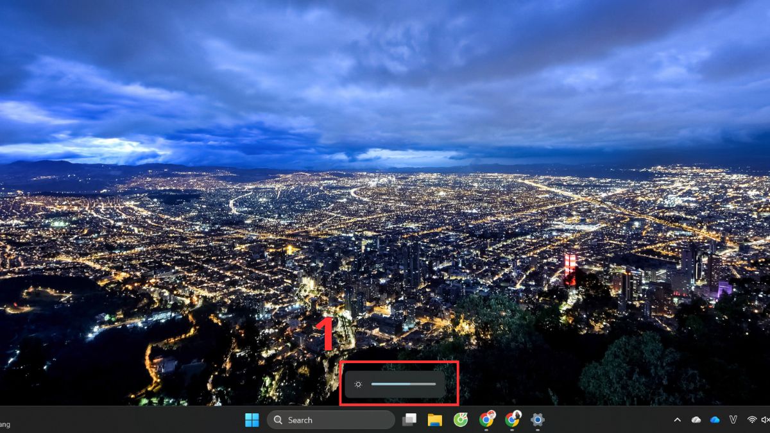Click the grey cloud tray icon
770x433 pixels.
(696, 420)
